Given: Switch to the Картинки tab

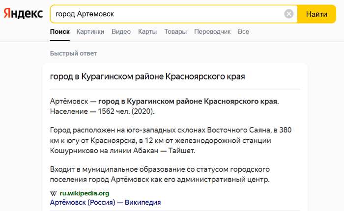Looking at the screenshot, I should point(90,31).
